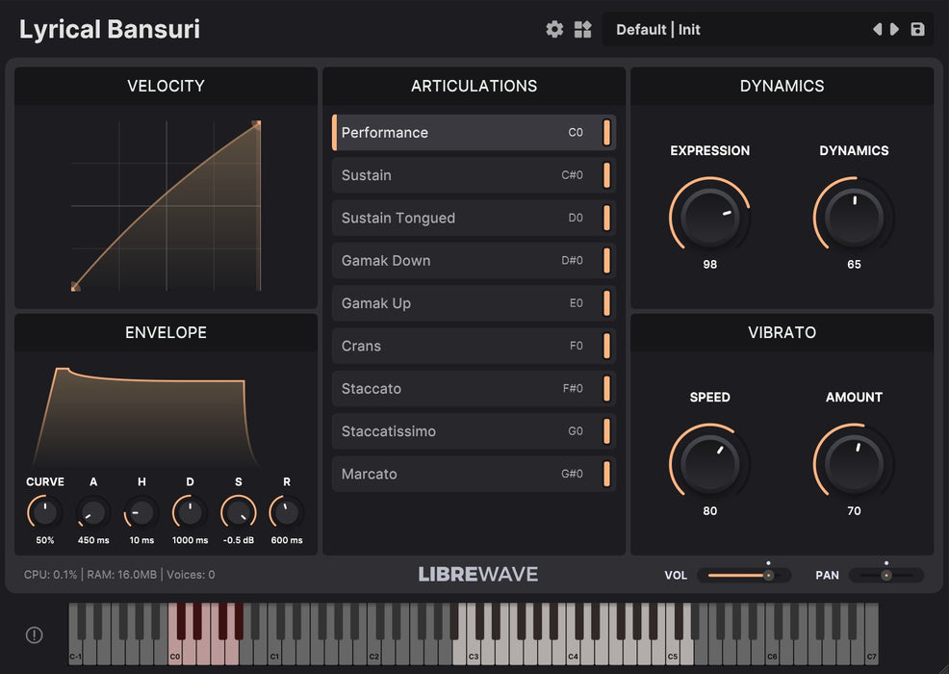Click the VOL slider
The height and width of the screenshot is (674, 949).
[x=743, y=575]
